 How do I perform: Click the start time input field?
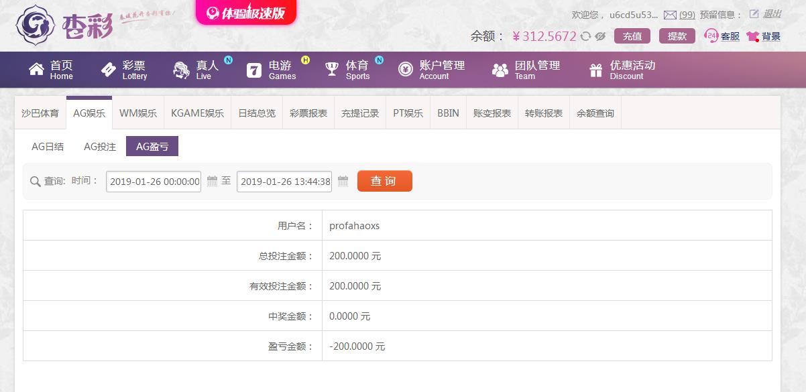[x=154, y=182]
